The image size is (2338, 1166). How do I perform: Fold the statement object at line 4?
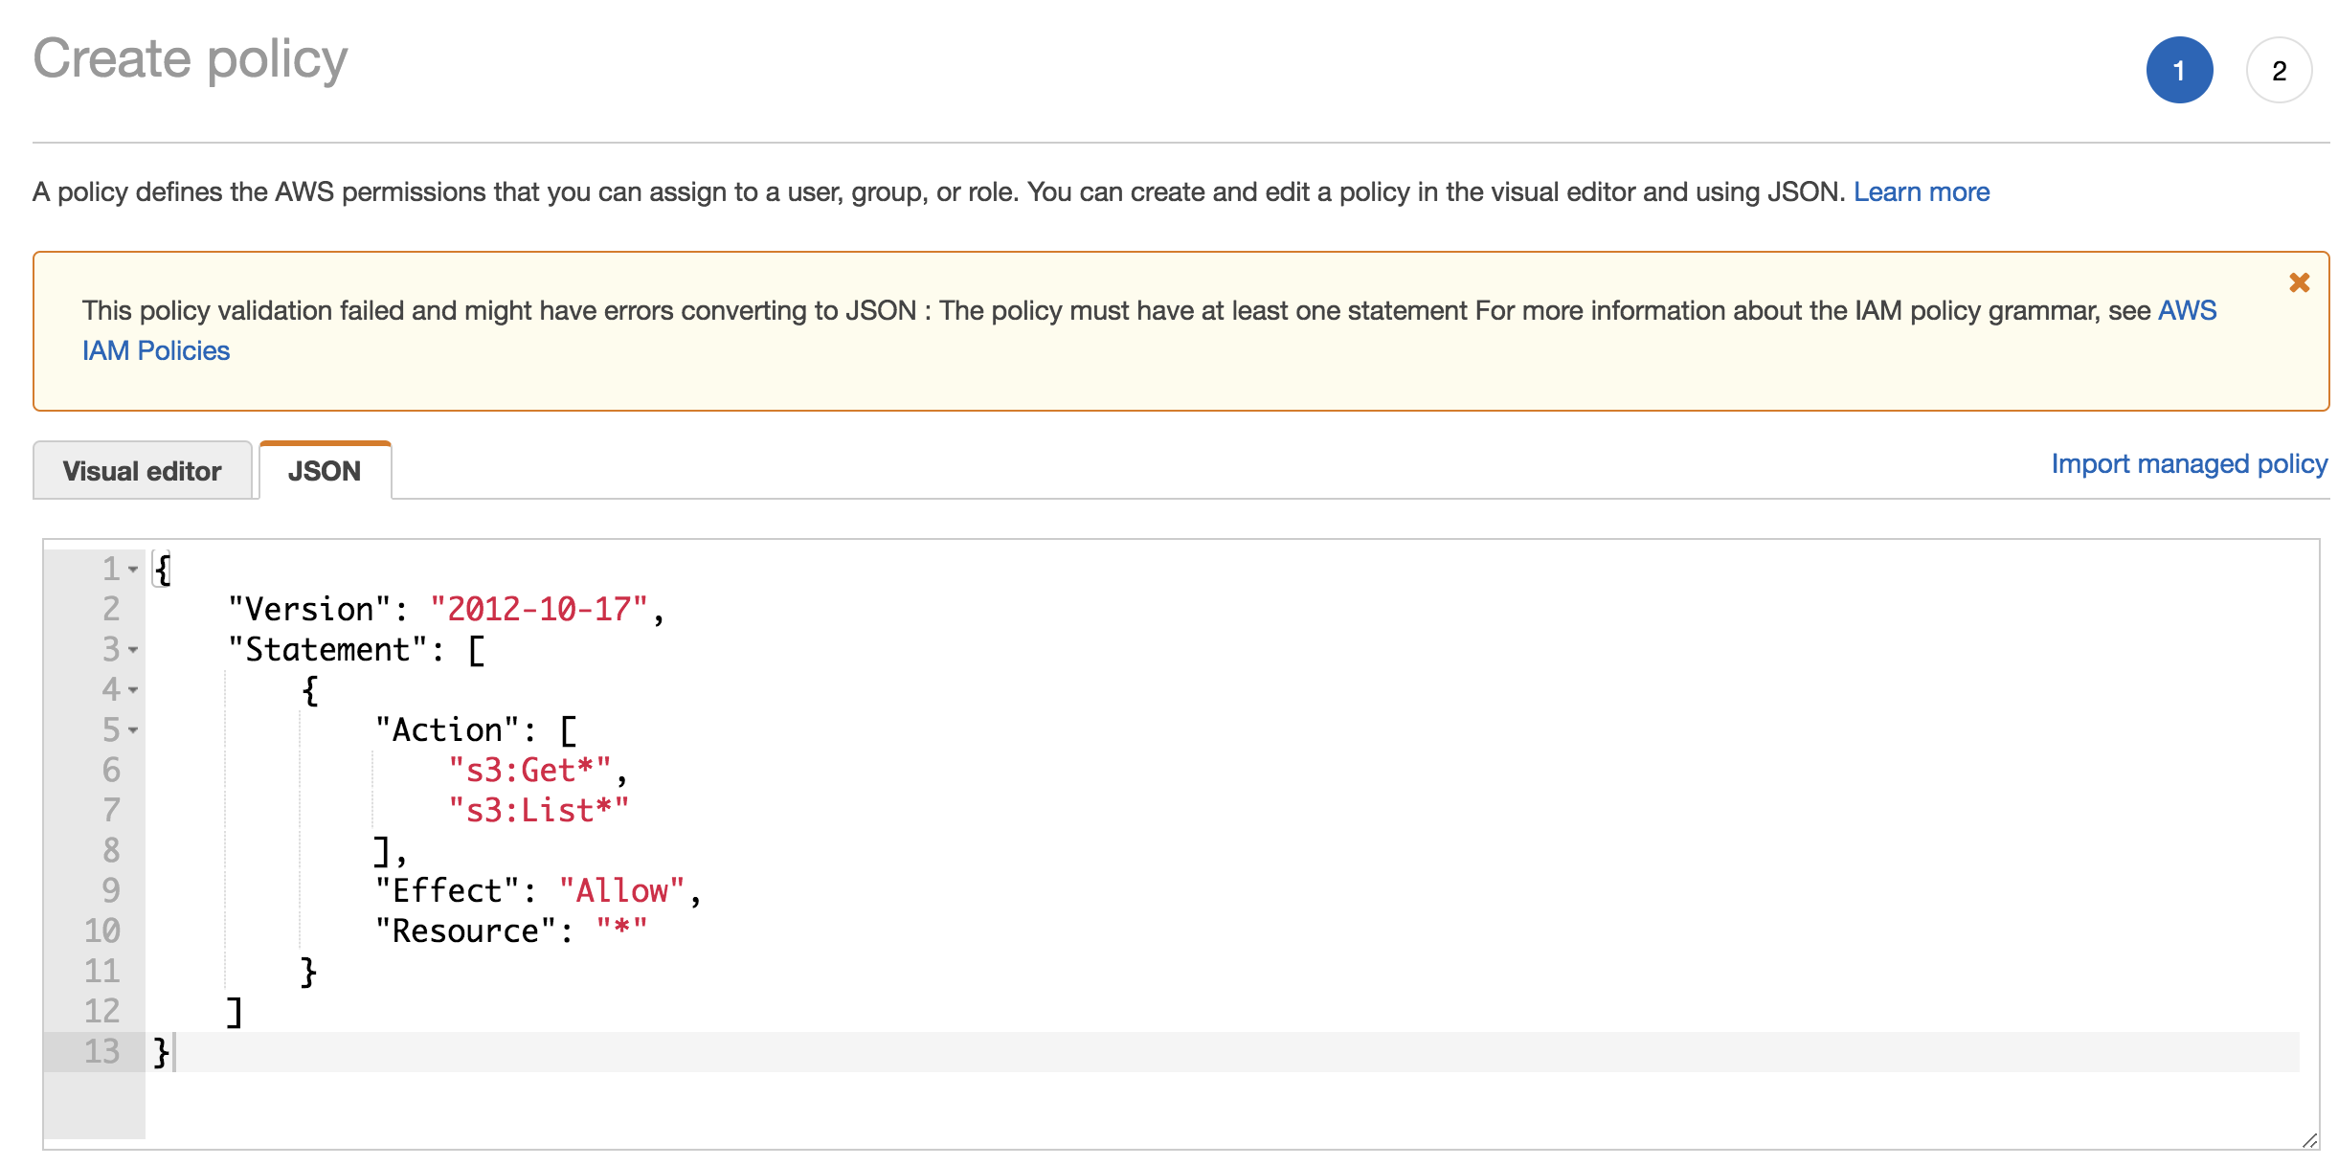133,690
